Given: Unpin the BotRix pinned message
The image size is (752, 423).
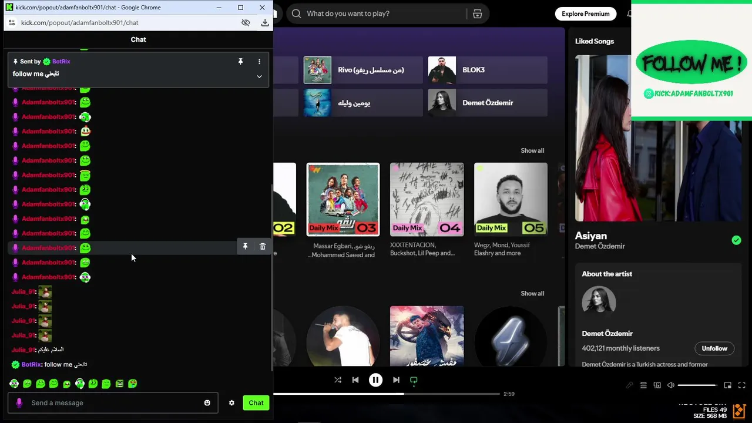Looking at the screenshot, I should click(240, 61).
